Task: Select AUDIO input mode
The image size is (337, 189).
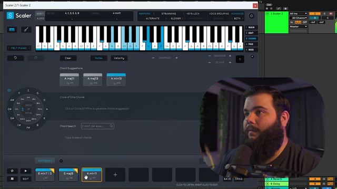Action: pos(40,18)
